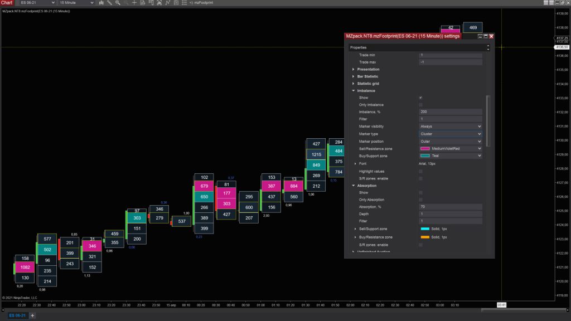Screen dimensions: 571x321
Task: Collapse the Absorption section
Action: click(x=353, y=186)
